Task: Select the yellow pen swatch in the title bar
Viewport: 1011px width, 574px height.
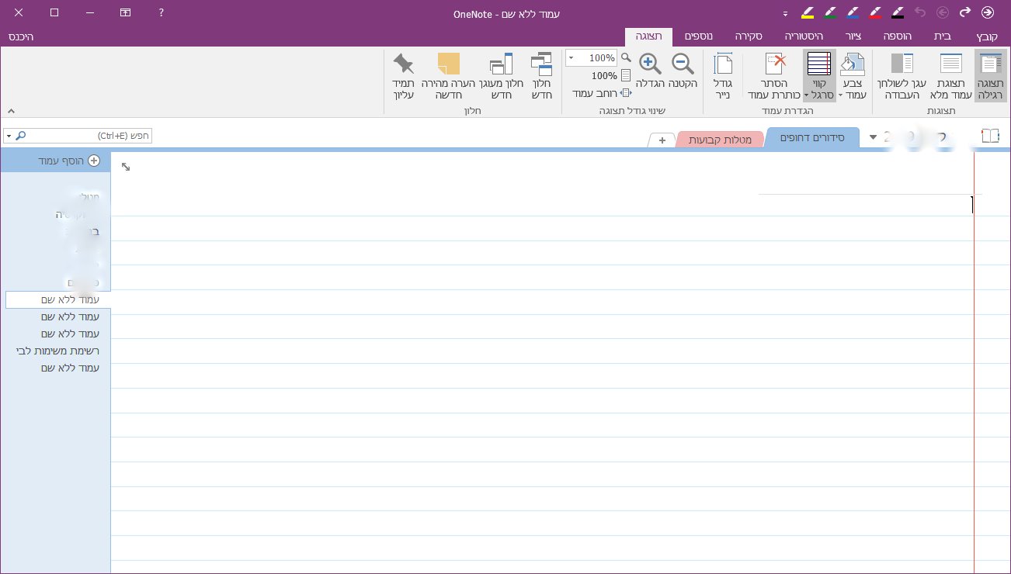Action: (808, 12)
